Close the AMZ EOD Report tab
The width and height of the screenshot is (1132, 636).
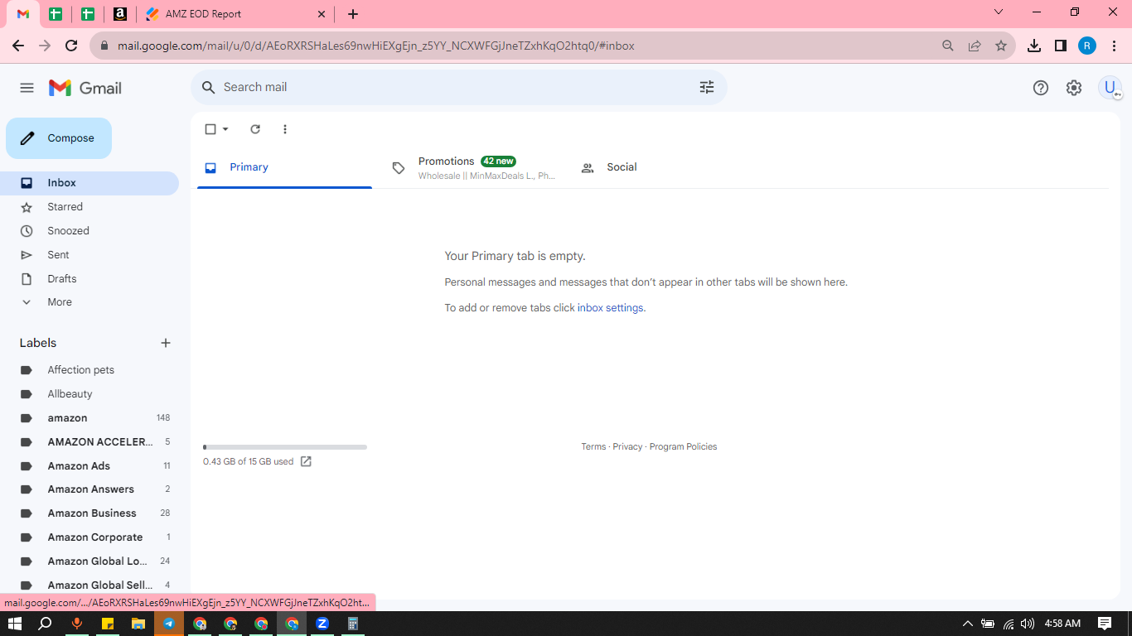coord(322,14)
